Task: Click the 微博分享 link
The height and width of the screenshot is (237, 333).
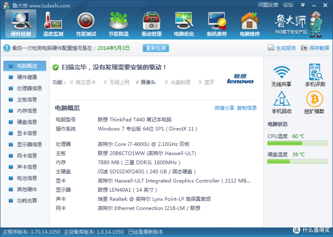Action: click(224, 108)
